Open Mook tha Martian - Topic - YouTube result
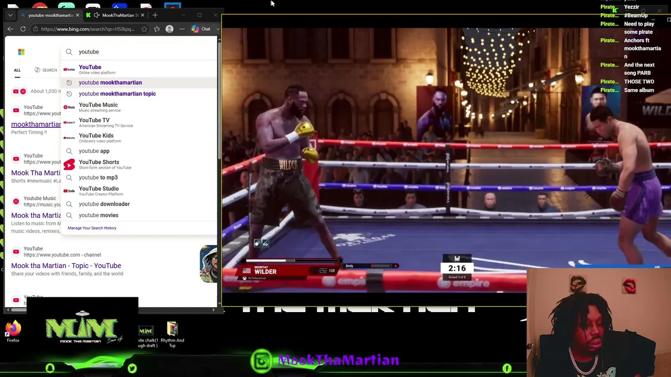 pos(66,265)
